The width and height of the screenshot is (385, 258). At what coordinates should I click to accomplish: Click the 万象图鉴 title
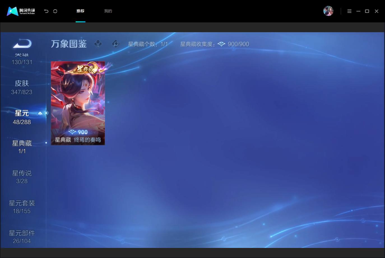click(x=69, y=44)
